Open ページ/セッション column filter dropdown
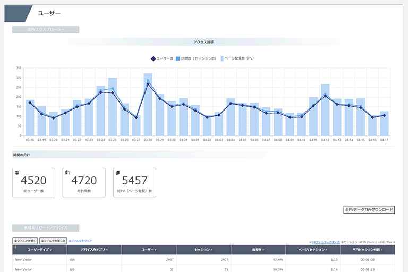The image size is (408, 272). [313, 250]
